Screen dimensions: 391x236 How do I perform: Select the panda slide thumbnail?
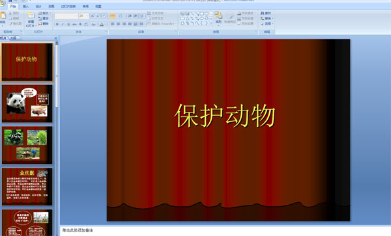(27, 104)
